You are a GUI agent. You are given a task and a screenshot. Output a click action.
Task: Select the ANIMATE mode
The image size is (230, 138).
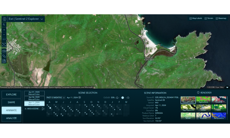11,110
